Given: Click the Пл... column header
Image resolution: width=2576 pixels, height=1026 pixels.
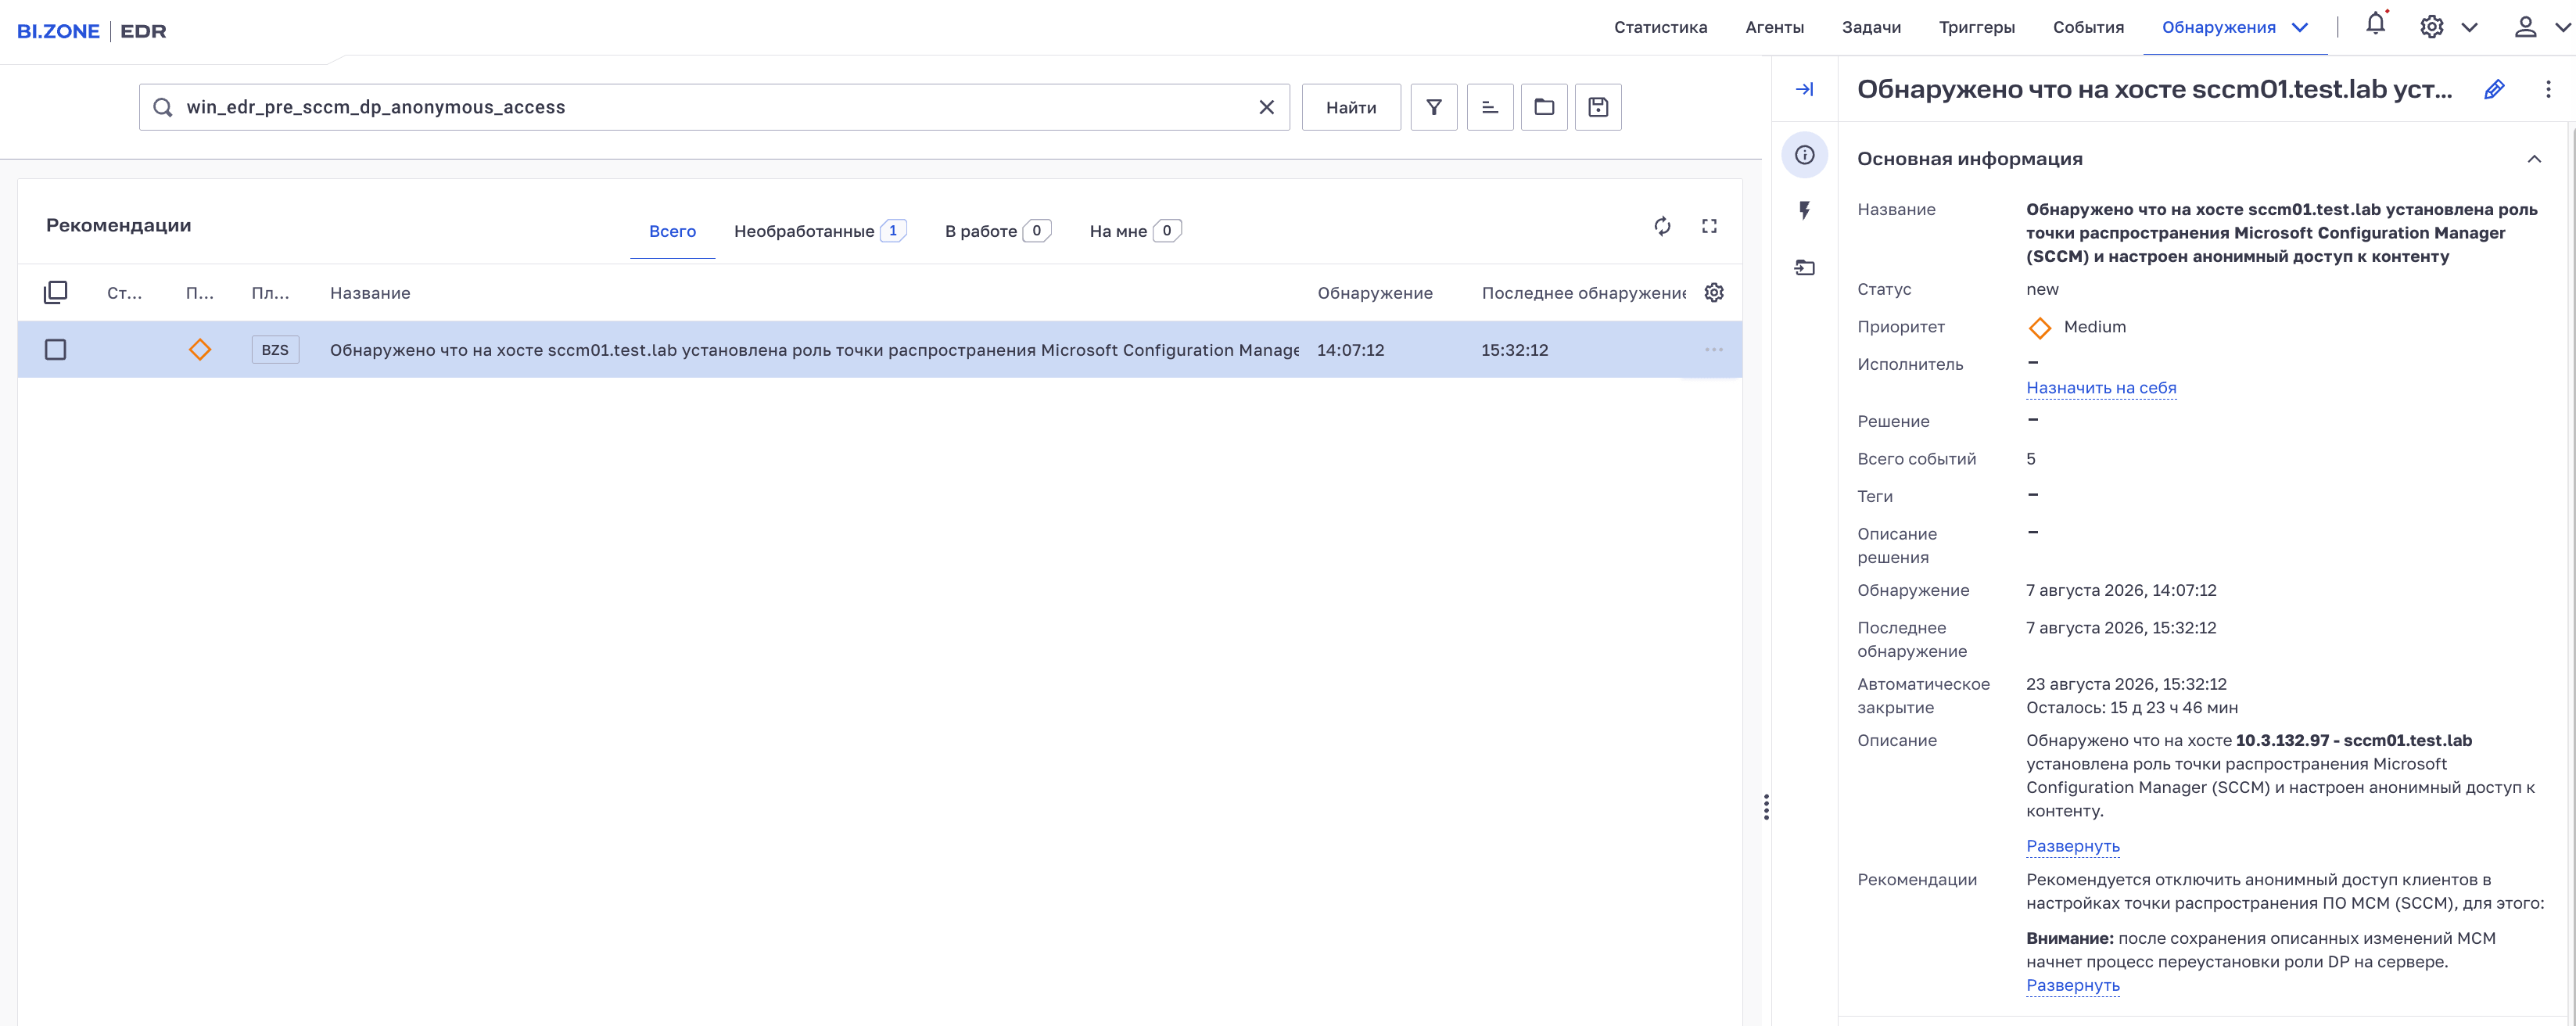Looking at the screenshot, I should pyautogui.click(x=270, y=293).
